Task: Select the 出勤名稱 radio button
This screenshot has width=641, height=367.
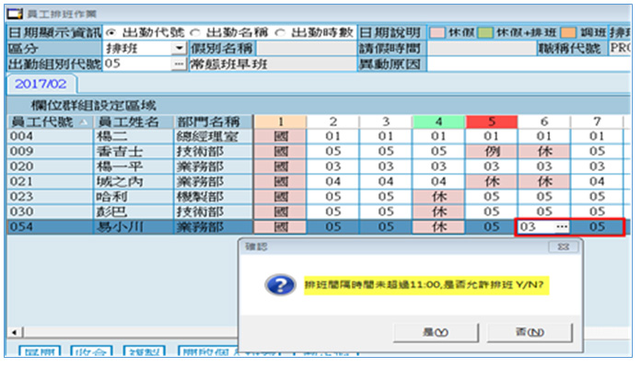Action: [x=195, y=33]
